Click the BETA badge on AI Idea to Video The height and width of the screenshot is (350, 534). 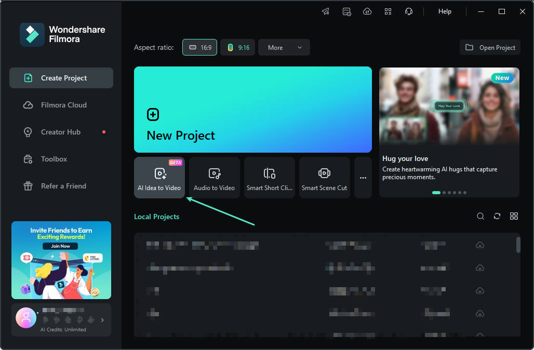pos(176,163)
